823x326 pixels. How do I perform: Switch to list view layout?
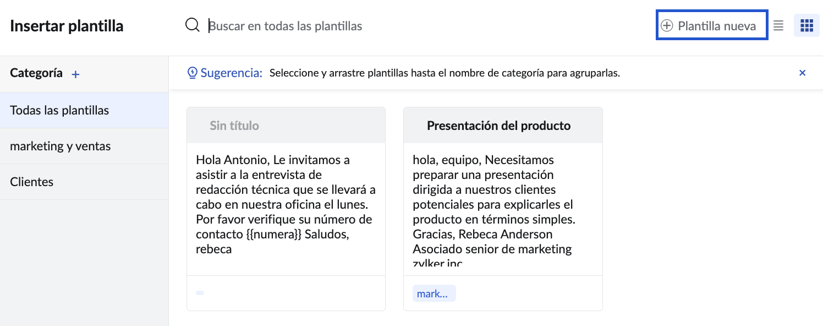[x=778, y=26]
